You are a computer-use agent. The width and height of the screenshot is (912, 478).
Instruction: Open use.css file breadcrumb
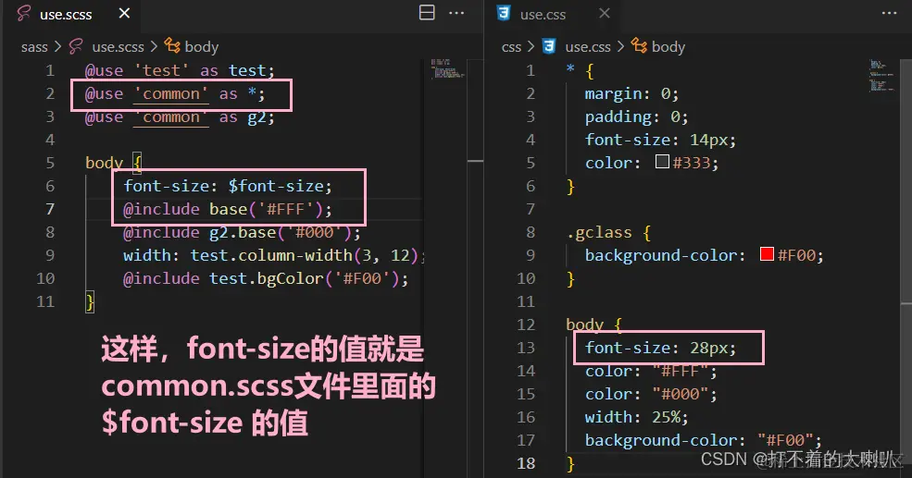[587, 47]
